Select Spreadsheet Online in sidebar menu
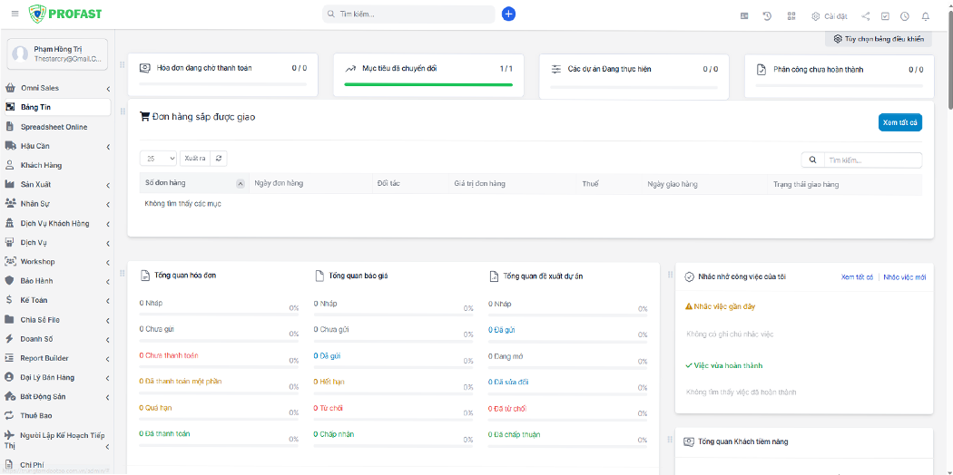This screenshot has height=475, width=953. [54, 127]
